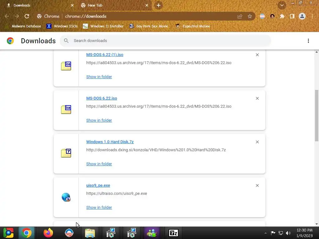
Task: Click the scrollbar down arrow
Action: (x=317, y=224)
